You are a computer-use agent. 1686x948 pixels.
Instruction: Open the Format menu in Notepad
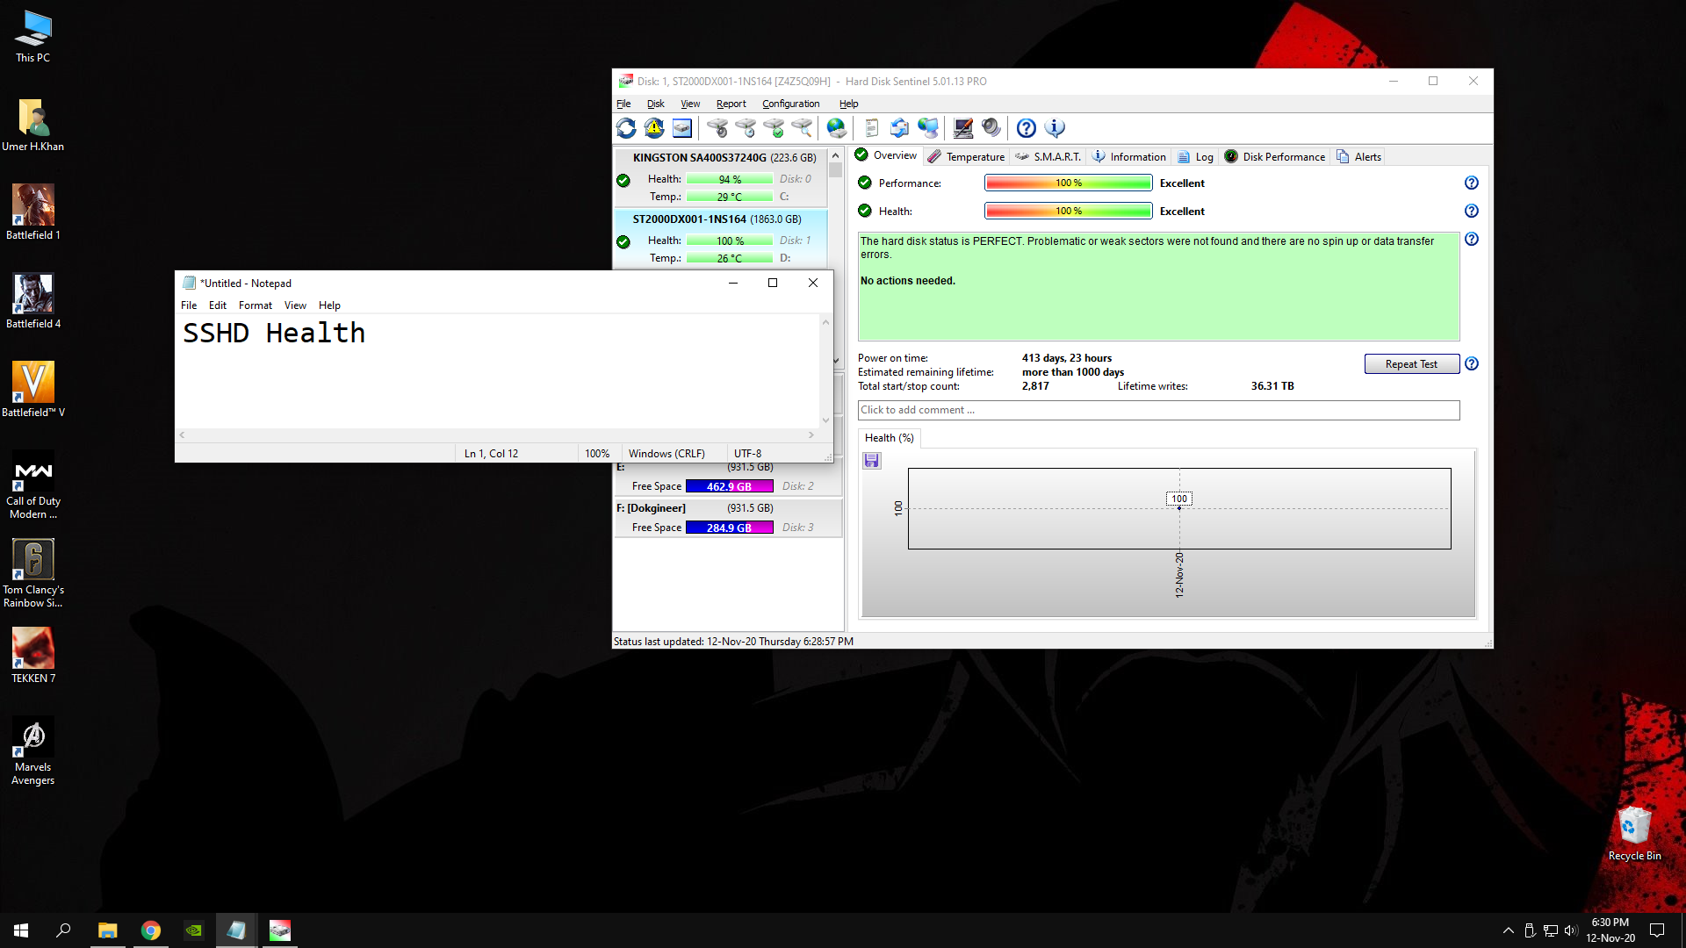(256, 305)
